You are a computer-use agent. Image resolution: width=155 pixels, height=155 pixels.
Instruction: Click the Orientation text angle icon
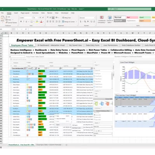(57, 17)
